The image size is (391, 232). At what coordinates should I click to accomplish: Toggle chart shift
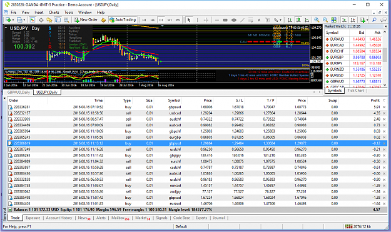tap(353, 20)
